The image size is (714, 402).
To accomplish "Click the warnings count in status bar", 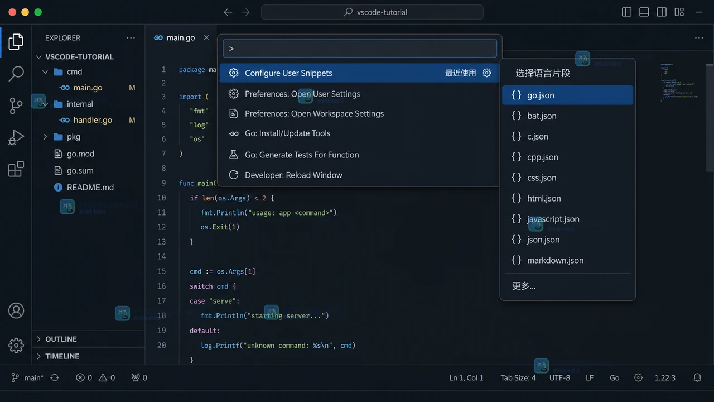I will click(x=107, y=377).
